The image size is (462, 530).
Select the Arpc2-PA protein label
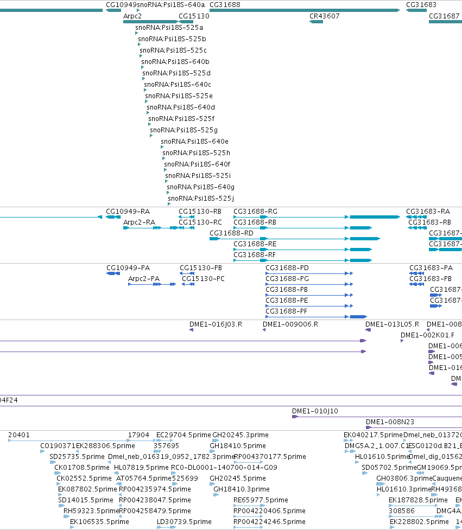[x=144, y=279]
